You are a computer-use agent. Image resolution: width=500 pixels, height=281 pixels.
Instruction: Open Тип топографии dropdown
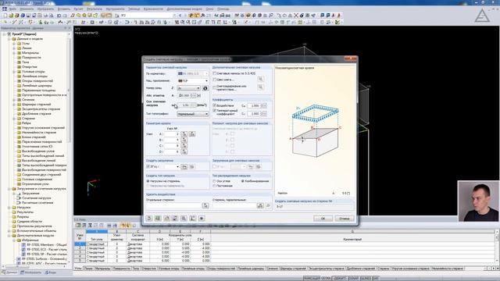[193, 114]
